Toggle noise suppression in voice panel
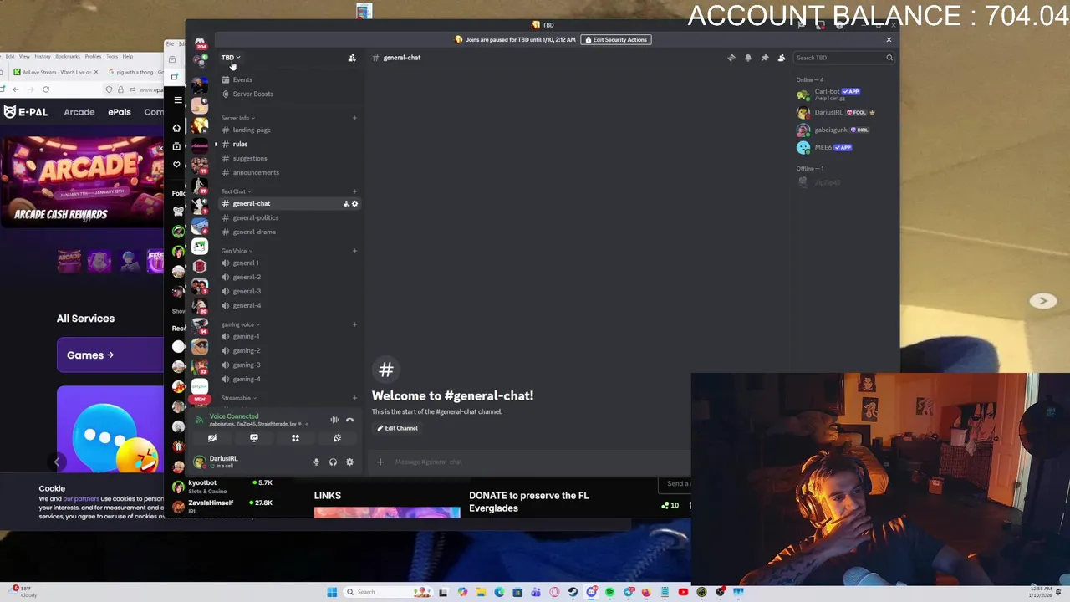 (x=334, y=420)
